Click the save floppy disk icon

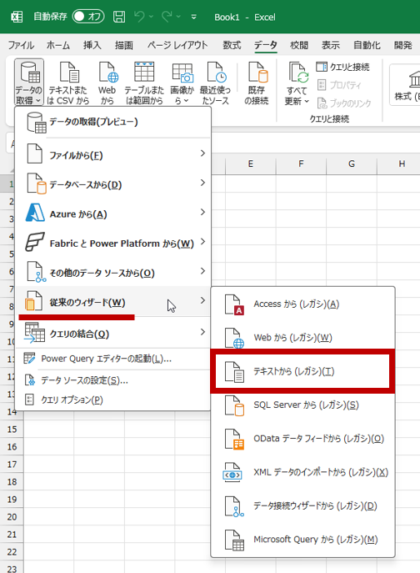coord(119,17)
